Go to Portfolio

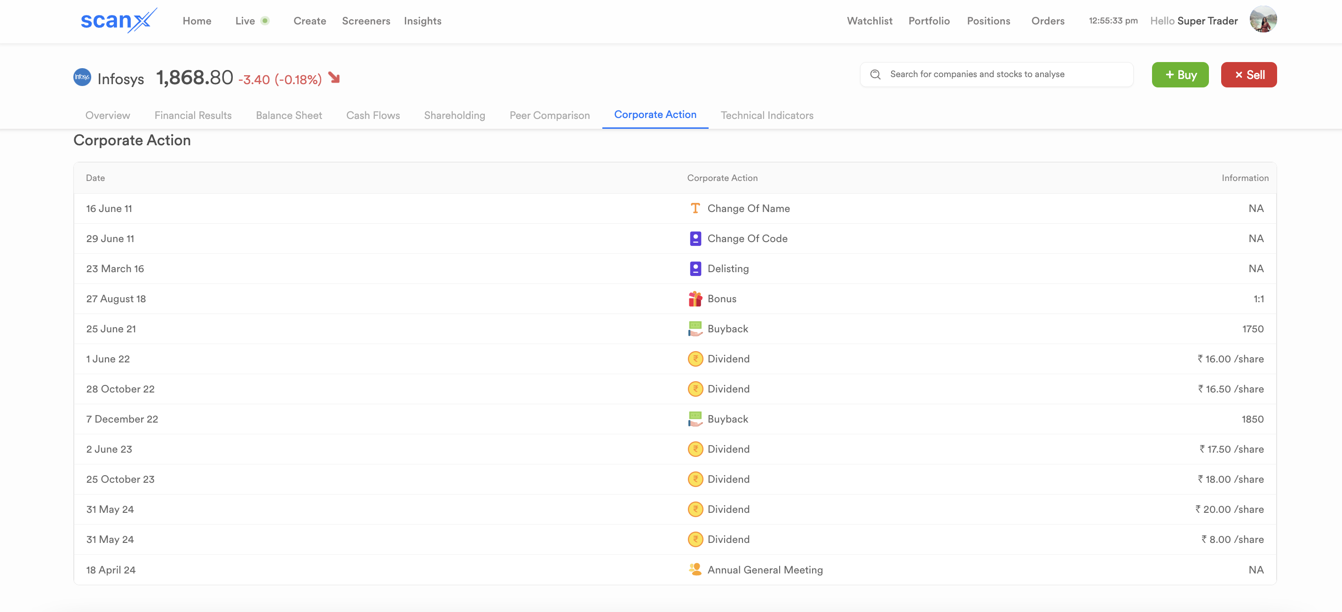tap(929, 21)
